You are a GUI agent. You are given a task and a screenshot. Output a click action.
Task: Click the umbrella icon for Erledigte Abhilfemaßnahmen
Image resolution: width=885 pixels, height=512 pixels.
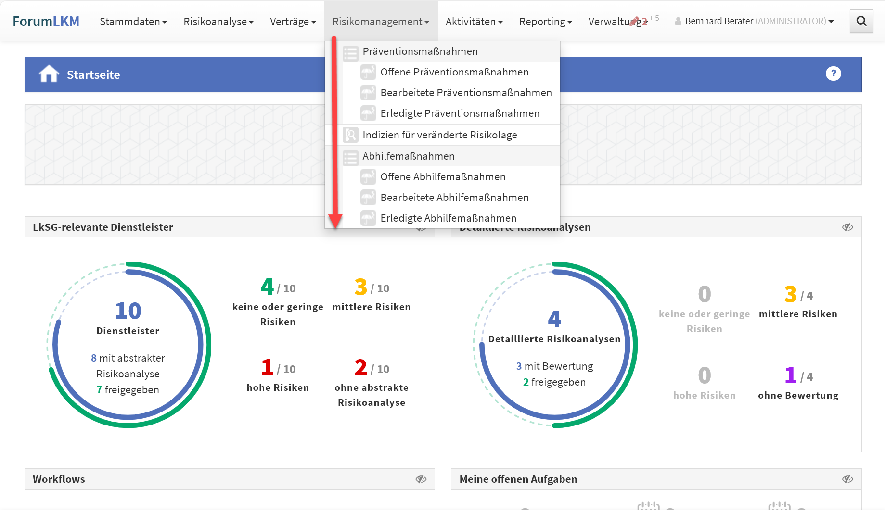[368, 218]
